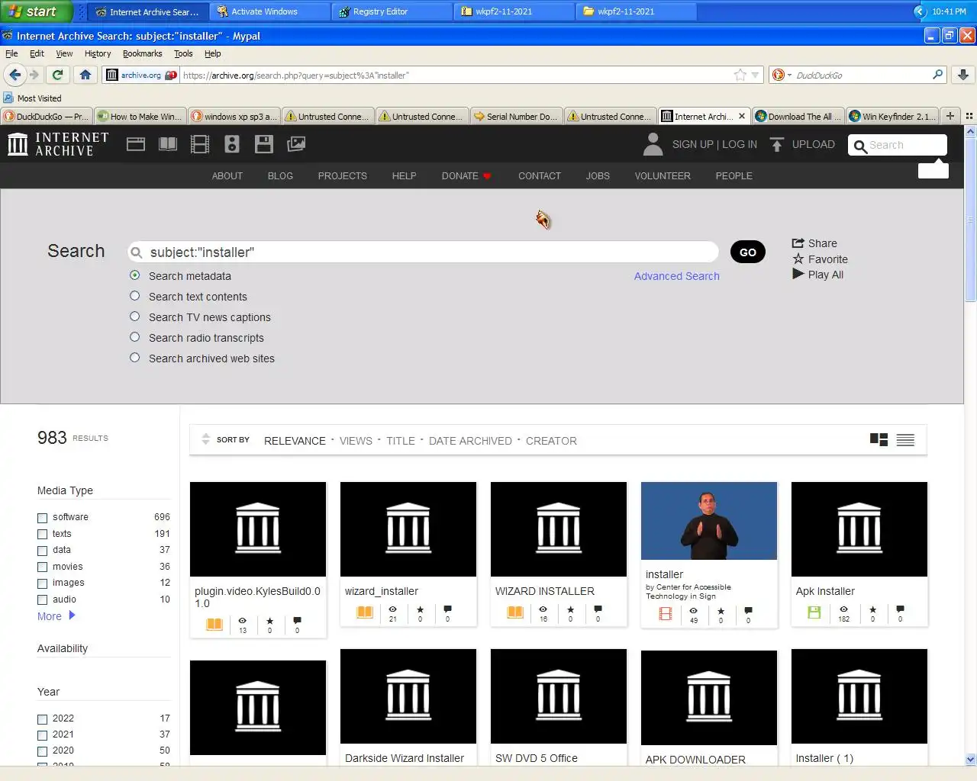Open the VOLUNTEER link
The width and height of the screenshot is (977, 781).
pyautogui.click(x=663, y=175)
